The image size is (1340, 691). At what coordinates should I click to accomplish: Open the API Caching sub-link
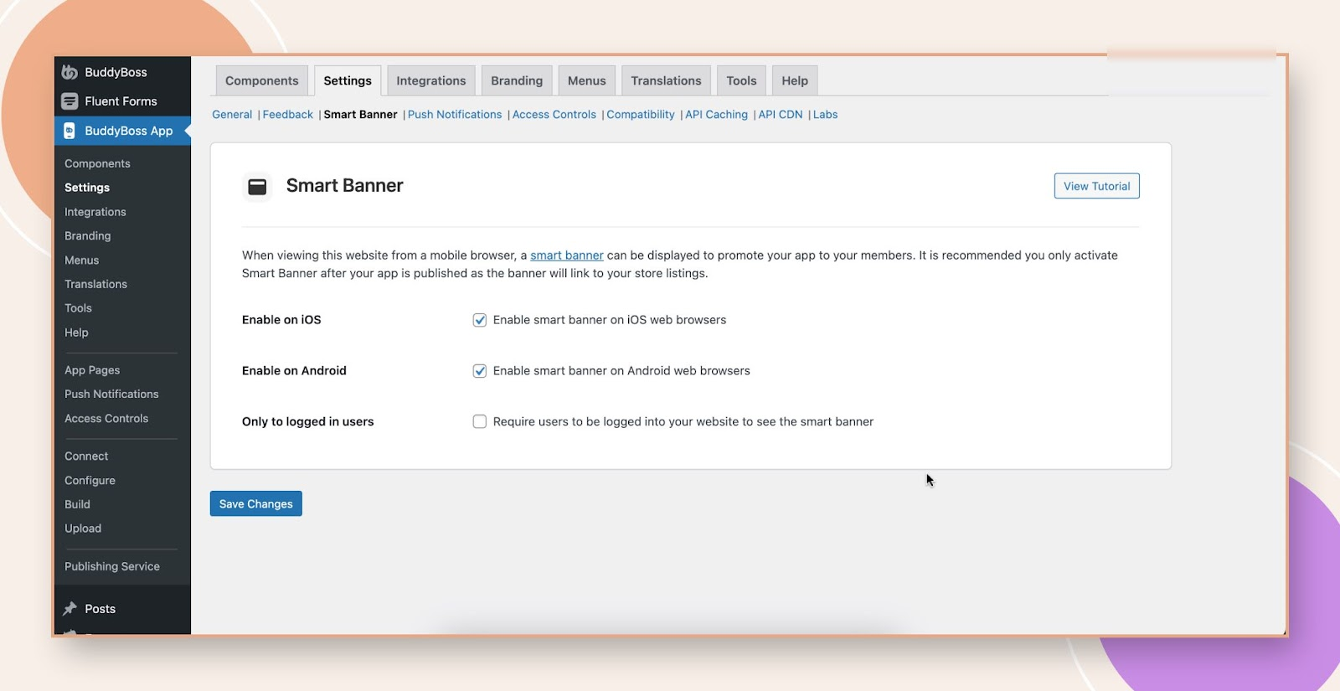(x=716, y=115)
